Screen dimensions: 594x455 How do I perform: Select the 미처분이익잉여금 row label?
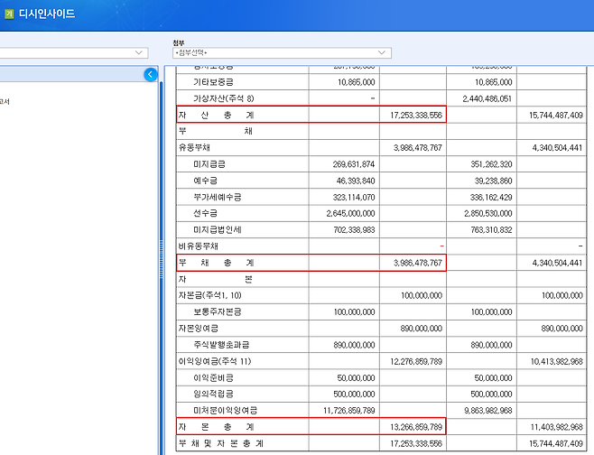pos(225,410)
